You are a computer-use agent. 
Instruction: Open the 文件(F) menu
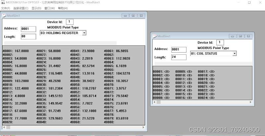coord(5,8)
